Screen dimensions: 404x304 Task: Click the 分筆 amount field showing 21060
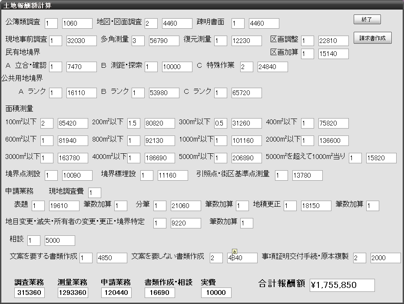(185, 206)
